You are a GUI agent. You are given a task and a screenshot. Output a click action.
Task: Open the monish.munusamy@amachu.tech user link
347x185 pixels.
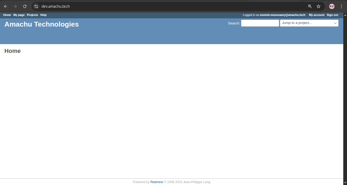coord(282,15)
